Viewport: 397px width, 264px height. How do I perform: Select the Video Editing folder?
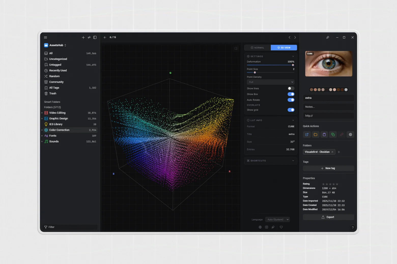57,113
